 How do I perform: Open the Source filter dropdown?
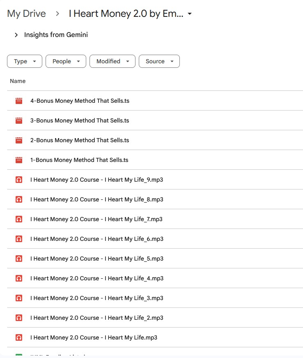[159, 61]
